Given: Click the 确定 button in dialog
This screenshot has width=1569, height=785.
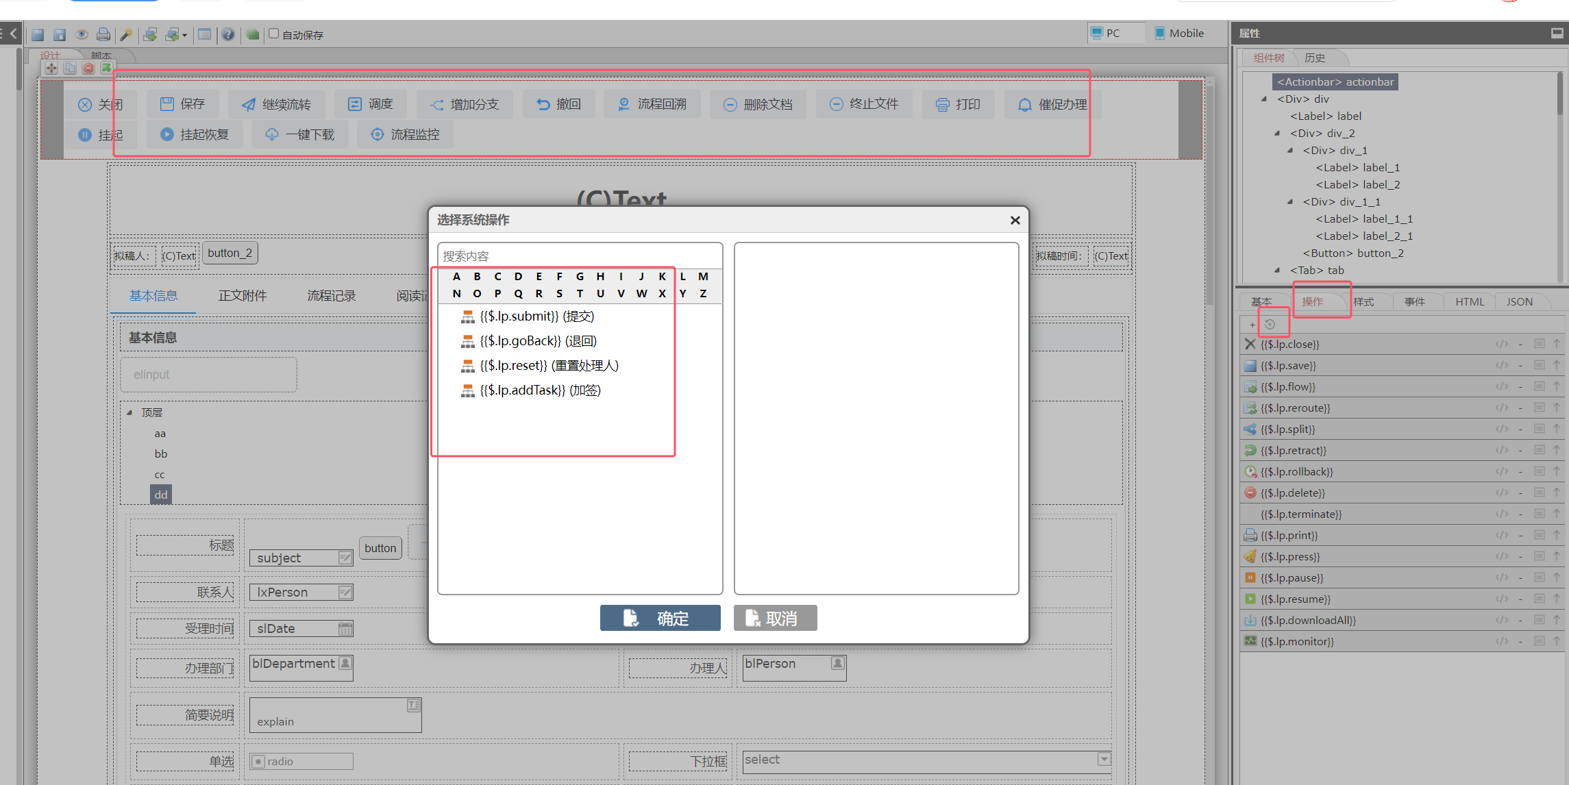Looking at the screenshot, I should coord(659,618).
